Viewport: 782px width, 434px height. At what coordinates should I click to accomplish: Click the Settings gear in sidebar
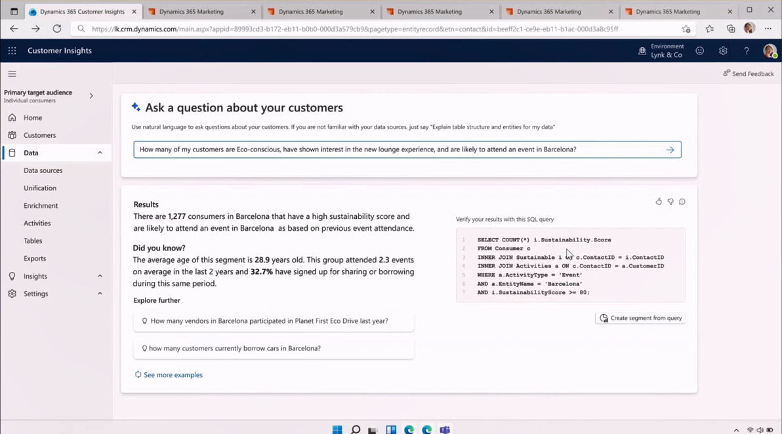12,294
